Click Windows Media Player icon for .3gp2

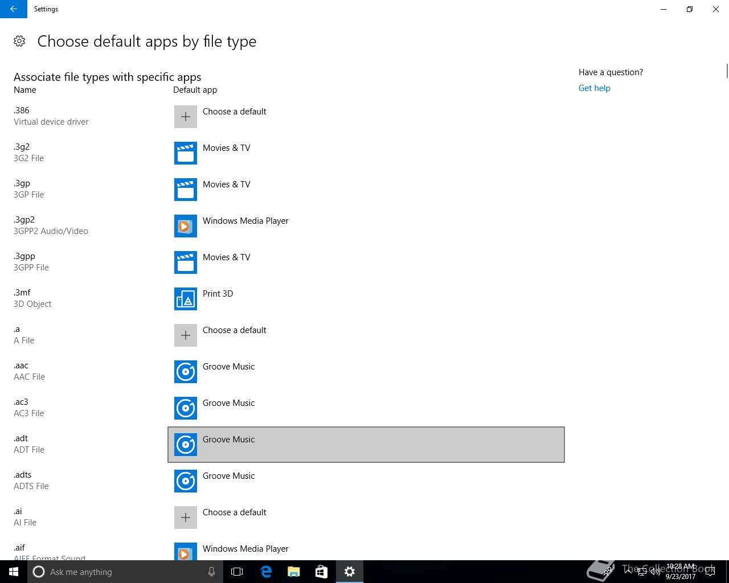click(186, 226)
